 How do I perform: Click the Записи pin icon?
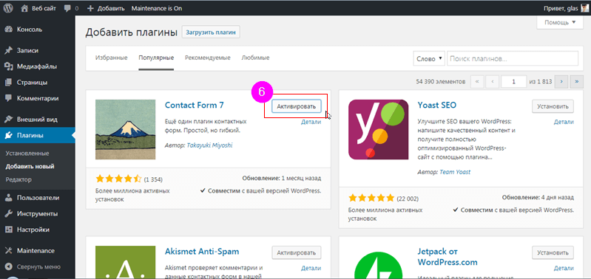[9, 51]
